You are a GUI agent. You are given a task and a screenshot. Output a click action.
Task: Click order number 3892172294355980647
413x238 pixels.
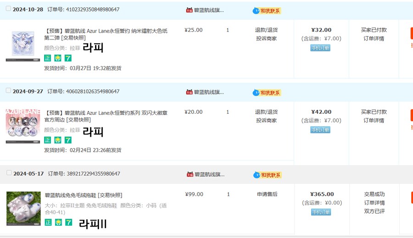click(93, 173)
